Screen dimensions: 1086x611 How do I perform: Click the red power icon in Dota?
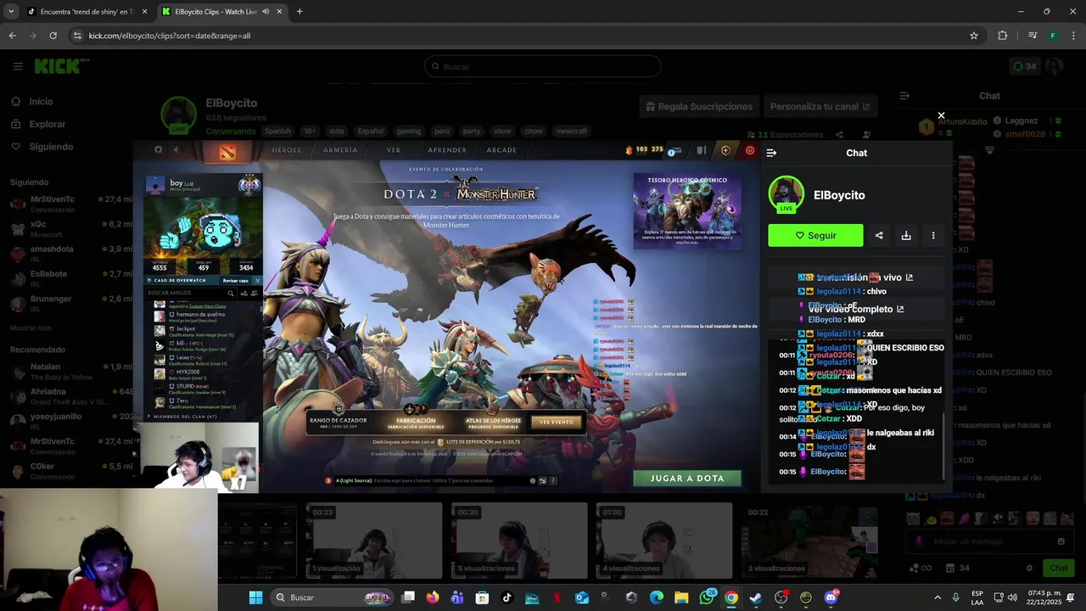750,150
